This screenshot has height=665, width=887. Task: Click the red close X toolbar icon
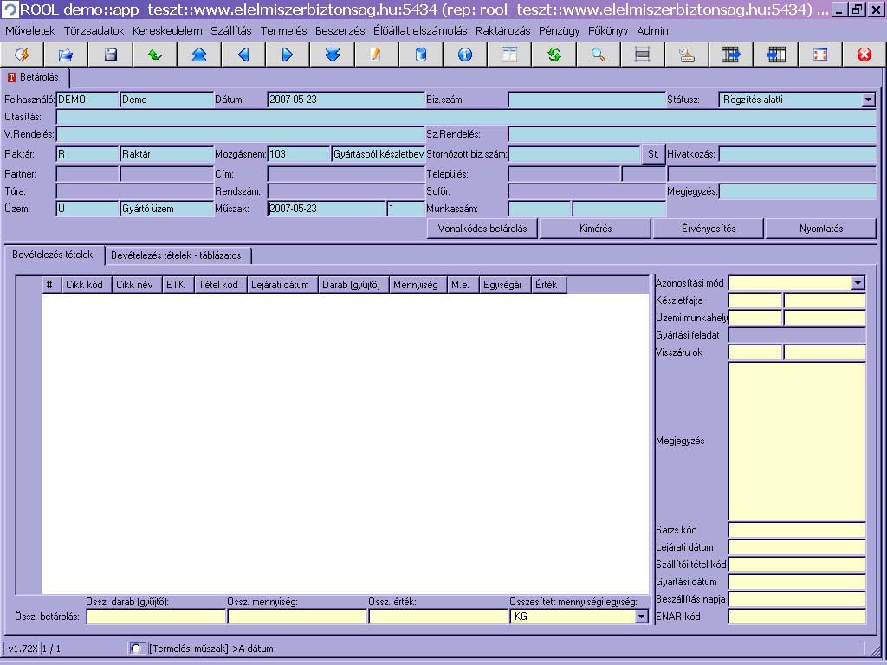[864, 55]
